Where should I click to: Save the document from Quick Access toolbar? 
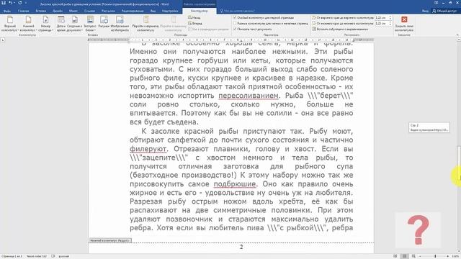point(4,3)
